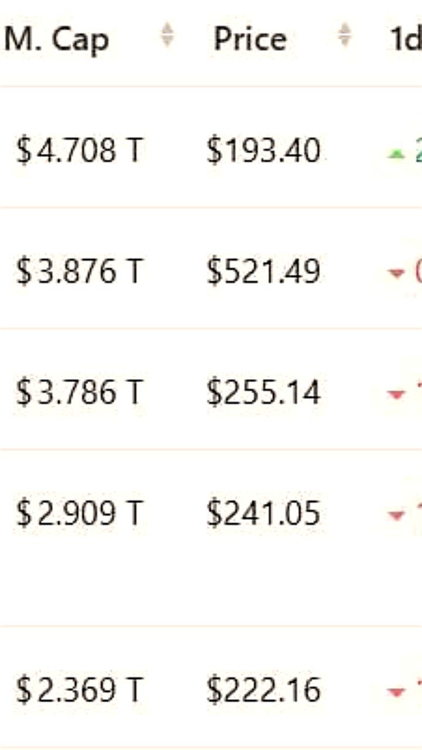Click red down arrow in $255.14 row
The height and width of the screenshot is (750, 422).
pyautogui.click(x=397, y=395)
